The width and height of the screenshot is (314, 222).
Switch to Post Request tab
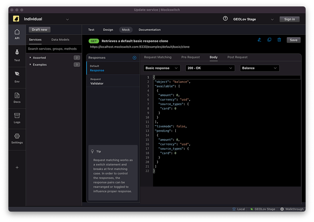[237, 57]
